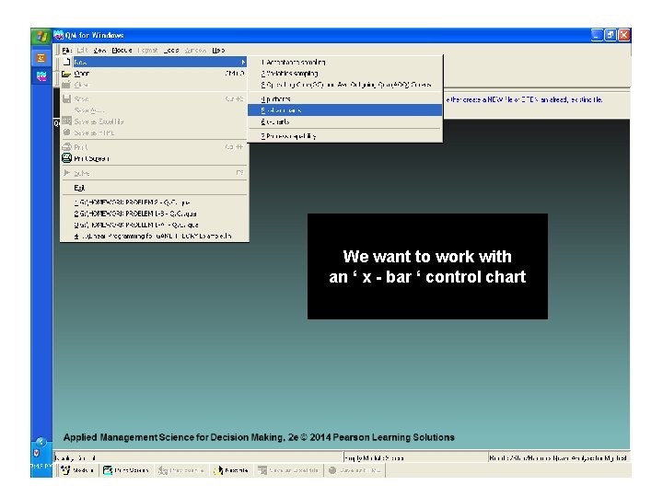Image resolution: width=663 pixels, height=497 pixels.
Task: Click the Previous file button in bottom toolbar
Action: 181,470
